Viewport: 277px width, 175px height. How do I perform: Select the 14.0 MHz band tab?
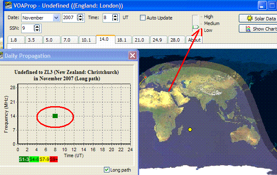[106, 39]
